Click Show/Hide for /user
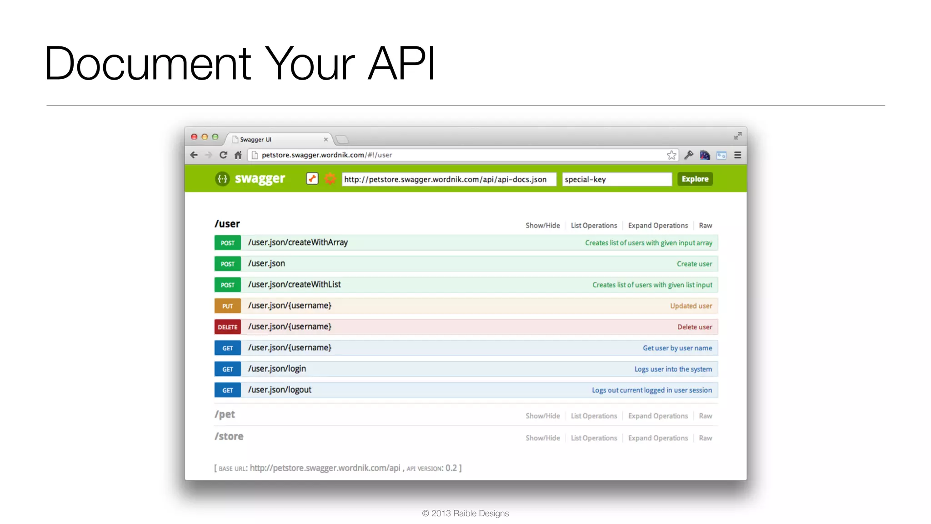Viewport: 931px width, 524px height. [543, 226]
